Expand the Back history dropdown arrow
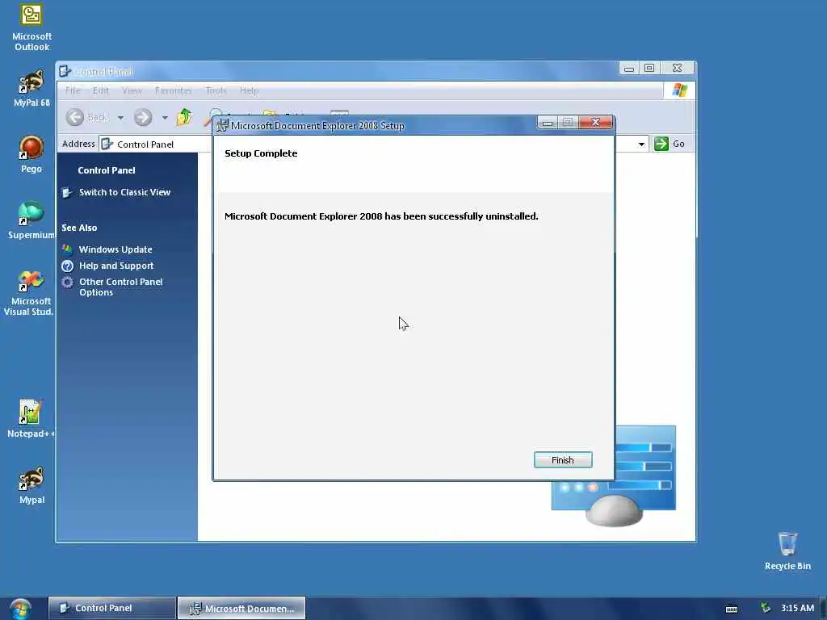 (x=121, y=118)
